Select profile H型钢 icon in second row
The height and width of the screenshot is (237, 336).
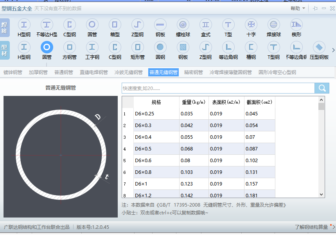(x=24, y=48)
